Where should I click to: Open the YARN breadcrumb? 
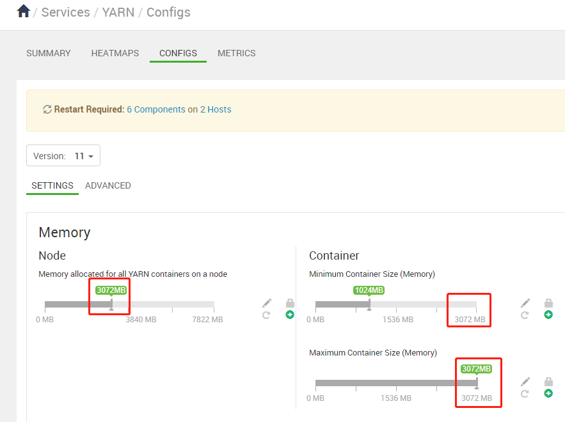coord(118,12)
